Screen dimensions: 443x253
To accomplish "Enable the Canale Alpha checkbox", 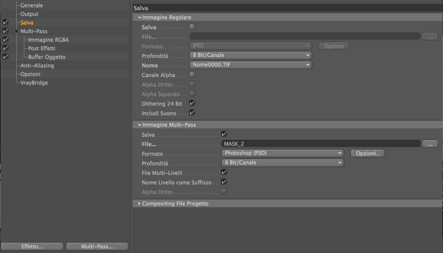I will point(192,74).
